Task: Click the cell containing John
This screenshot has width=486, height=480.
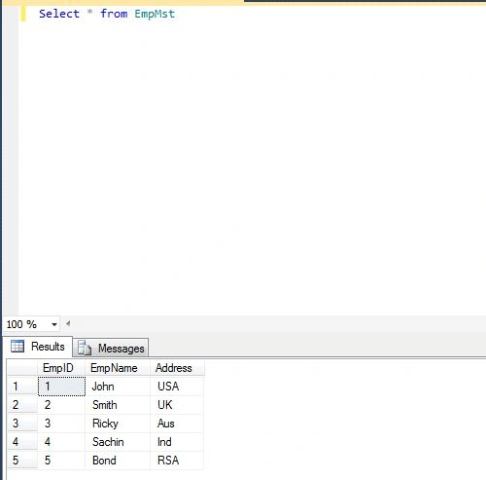Action: click(118, 387)
